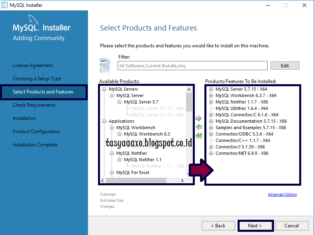Click scroll-up arrow in Available Products list
The image size is (314, 235).
click(189, 89)
